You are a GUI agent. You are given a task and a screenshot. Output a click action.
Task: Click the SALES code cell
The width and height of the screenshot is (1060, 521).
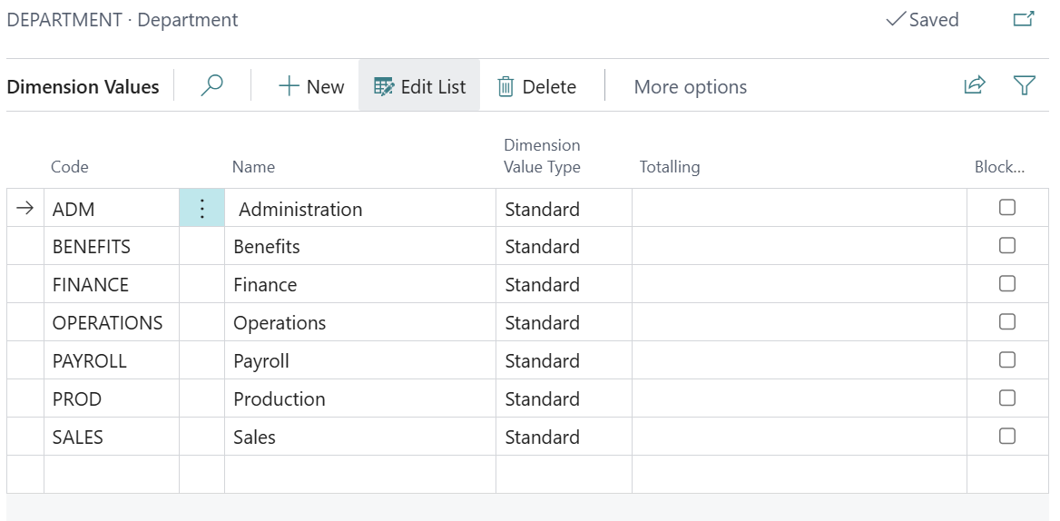[x=112, y=437]
